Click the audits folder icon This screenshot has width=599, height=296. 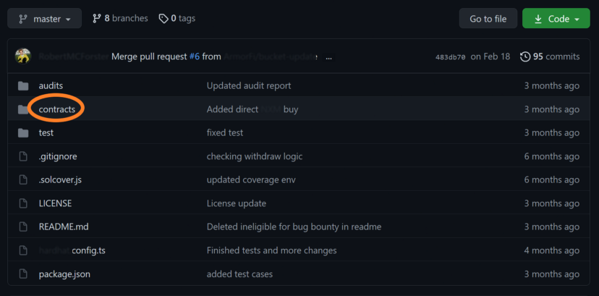point(22,85)
